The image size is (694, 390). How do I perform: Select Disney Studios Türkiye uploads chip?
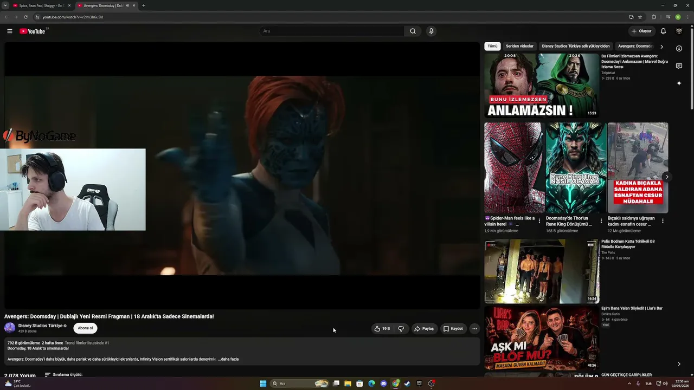(x=576, y=46)
